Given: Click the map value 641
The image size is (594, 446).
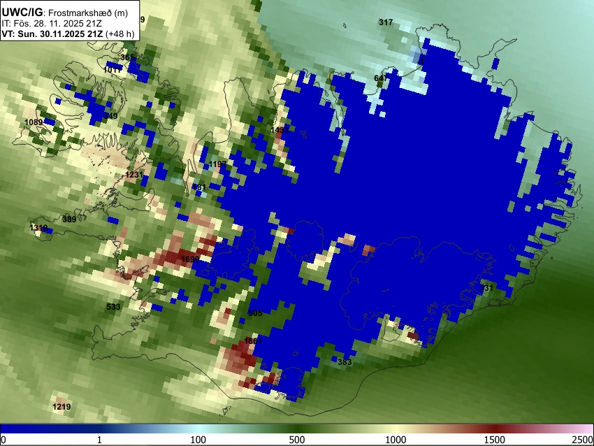Looking at the screenshot, I should tap(381, 78).
